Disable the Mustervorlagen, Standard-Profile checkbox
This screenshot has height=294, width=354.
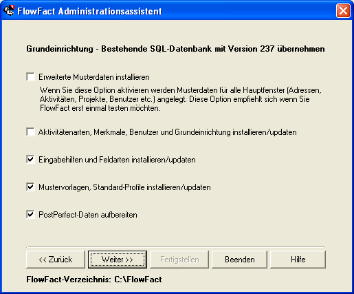30,187
